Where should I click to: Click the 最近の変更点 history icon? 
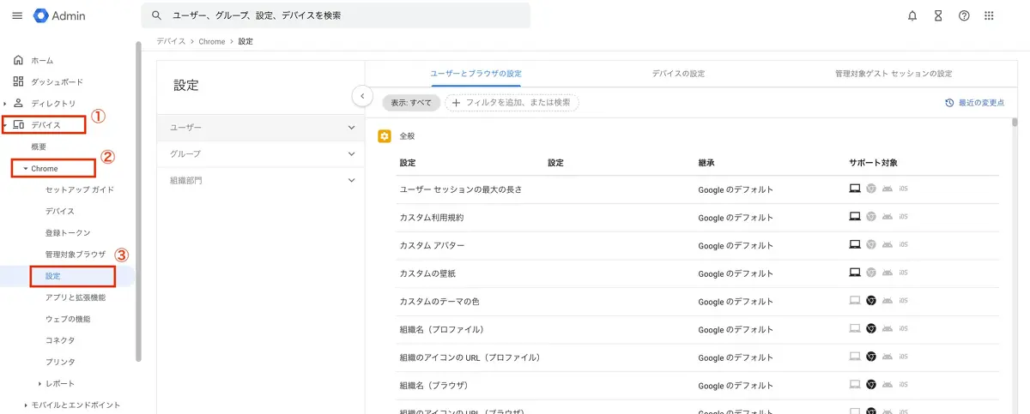tap(949, 103)
